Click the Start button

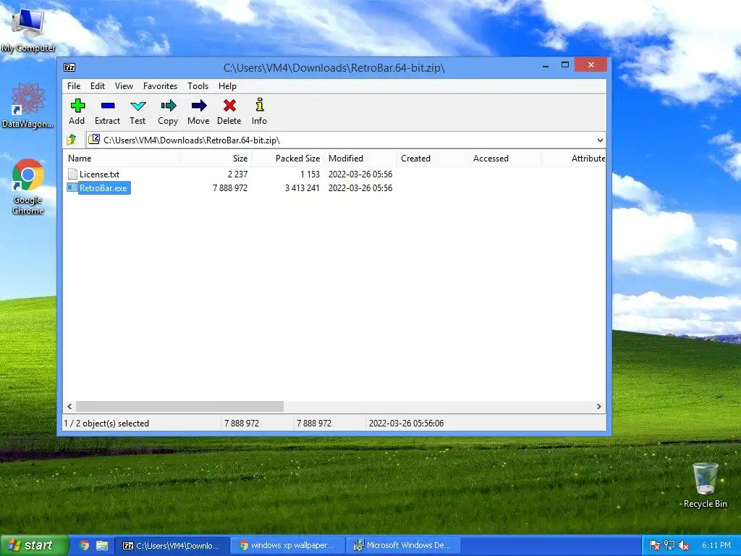(33, 546)
